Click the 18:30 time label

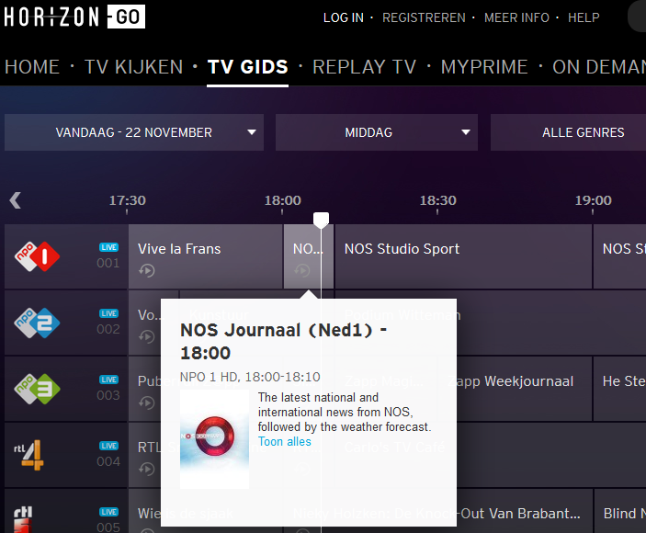[x=437, y=200]
